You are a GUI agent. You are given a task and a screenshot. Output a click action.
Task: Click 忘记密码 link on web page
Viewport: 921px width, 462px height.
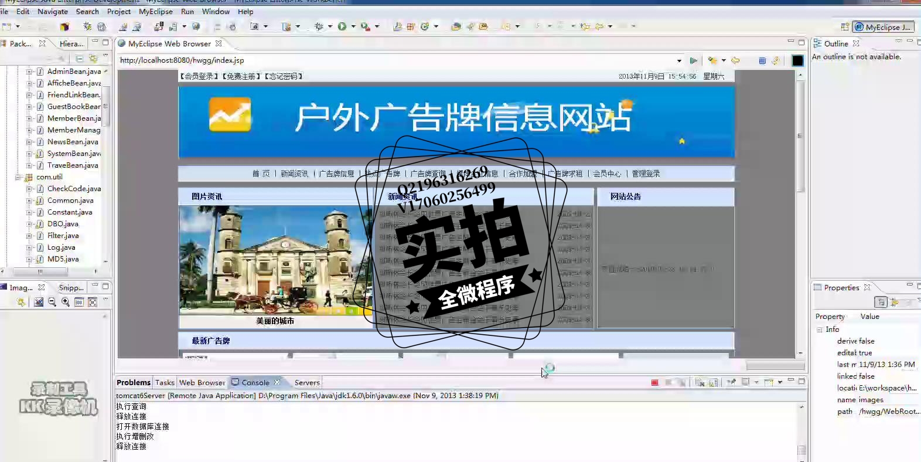click(x=283, y=76)
